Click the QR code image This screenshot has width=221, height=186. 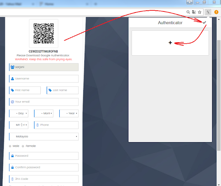(44, 33)
